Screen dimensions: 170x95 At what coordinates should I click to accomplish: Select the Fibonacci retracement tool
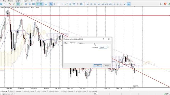point(74,4)
